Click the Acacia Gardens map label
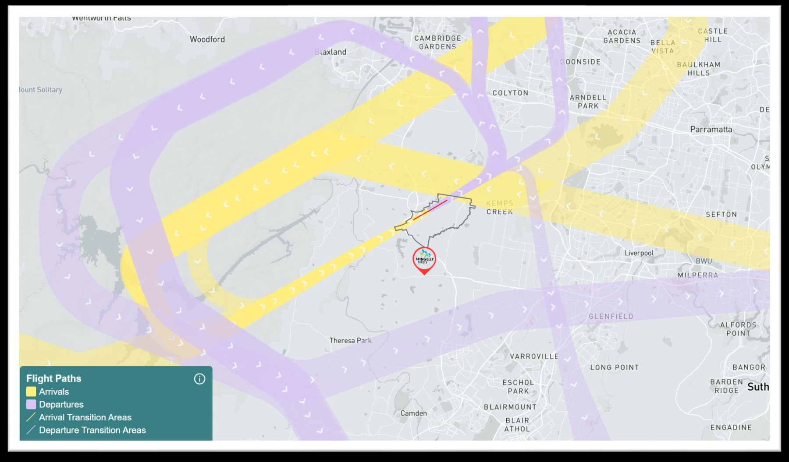 [x=622, y=36]
